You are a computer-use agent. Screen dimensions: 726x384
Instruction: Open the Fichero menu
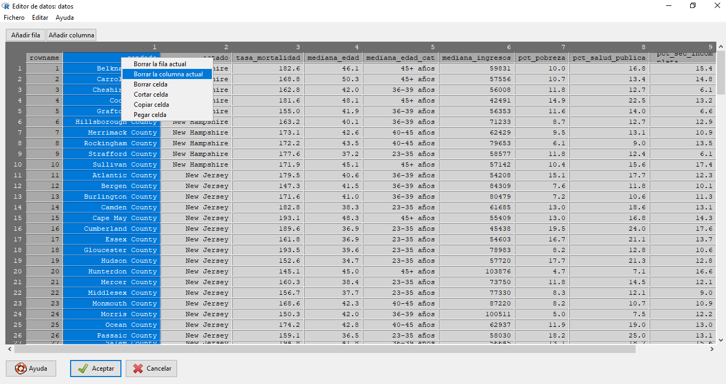14,18
